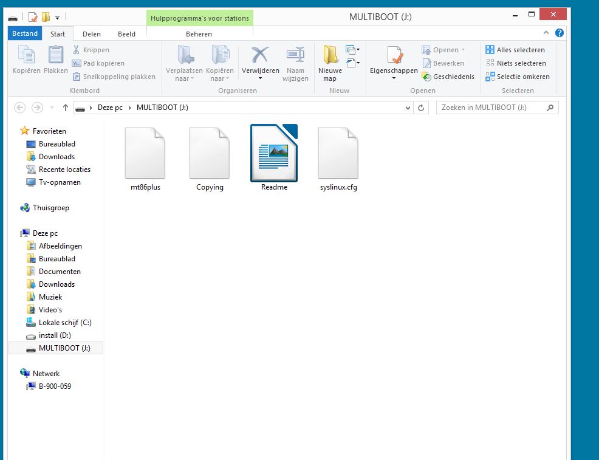Create a Nieuwe map folder
This screenshot has width=599, height=460.
click(x=330, y=63)
